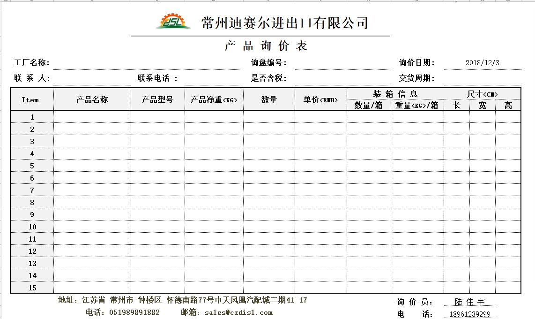Select the product name cell in row 1
Image resolution: width=535 pixels, height=319 pixels.
pos(92,117)
